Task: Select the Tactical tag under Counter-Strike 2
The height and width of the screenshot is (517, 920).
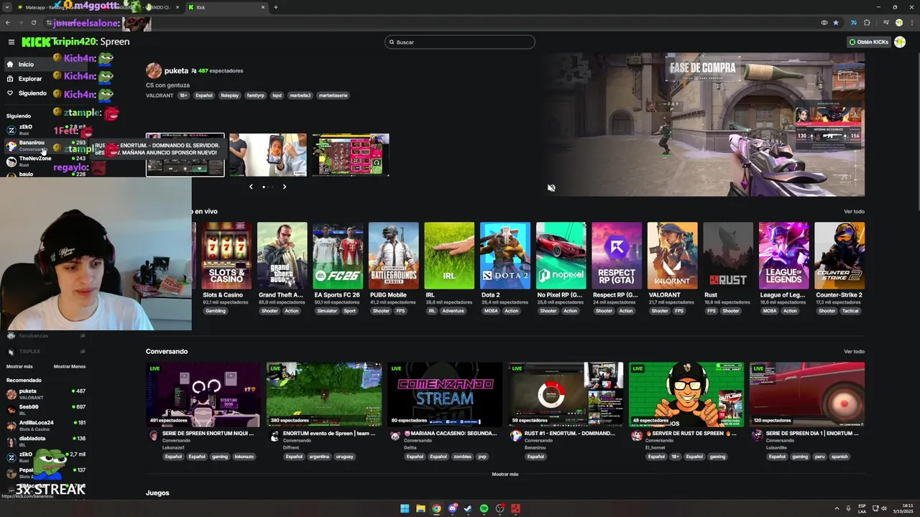Action: tap(850, 311)
